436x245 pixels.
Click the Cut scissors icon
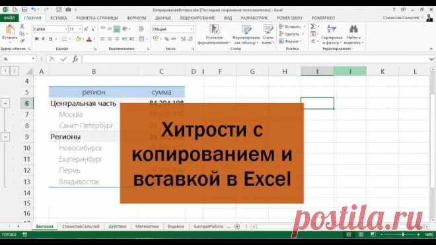tap(22, 26)
